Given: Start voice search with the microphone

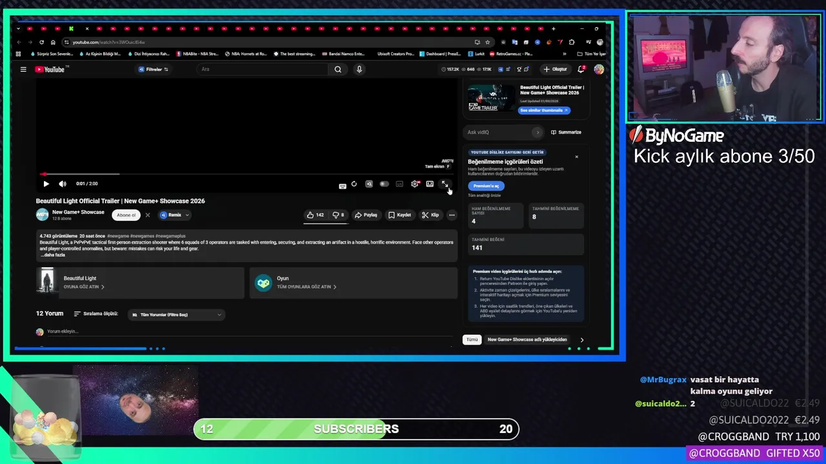Looking at the screenshot, I should click(x=359, y=70).
